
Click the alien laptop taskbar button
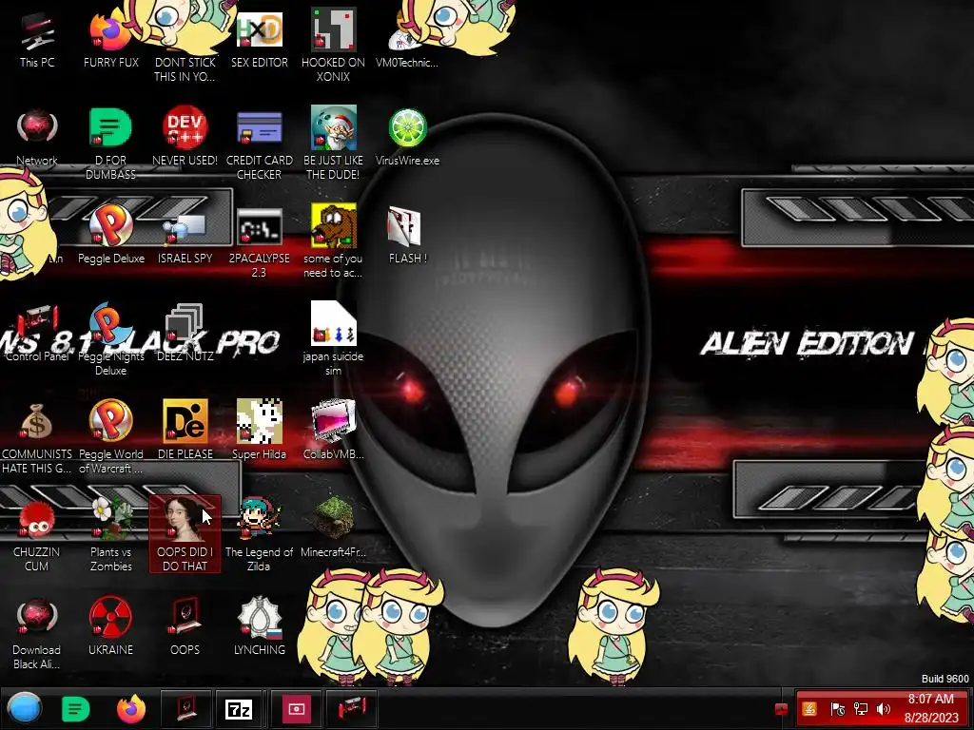pos(185,709)
